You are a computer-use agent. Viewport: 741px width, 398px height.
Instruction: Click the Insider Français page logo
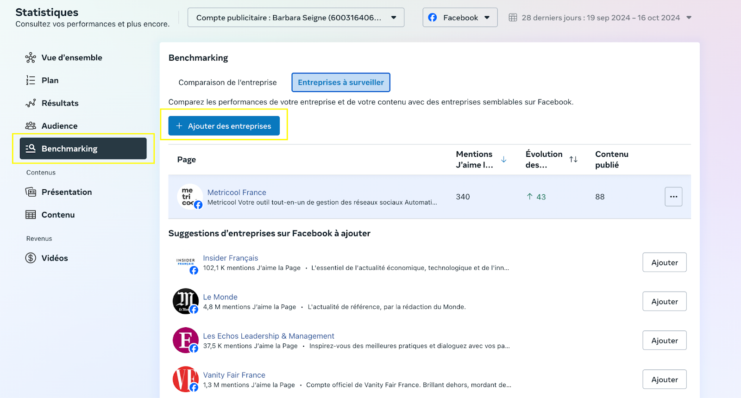tap(186, 263)
